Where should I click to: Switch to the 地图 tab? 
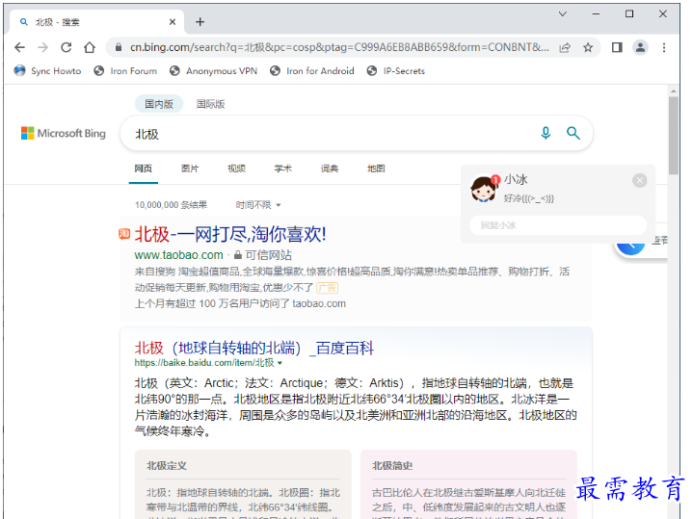tap(376, 169)
